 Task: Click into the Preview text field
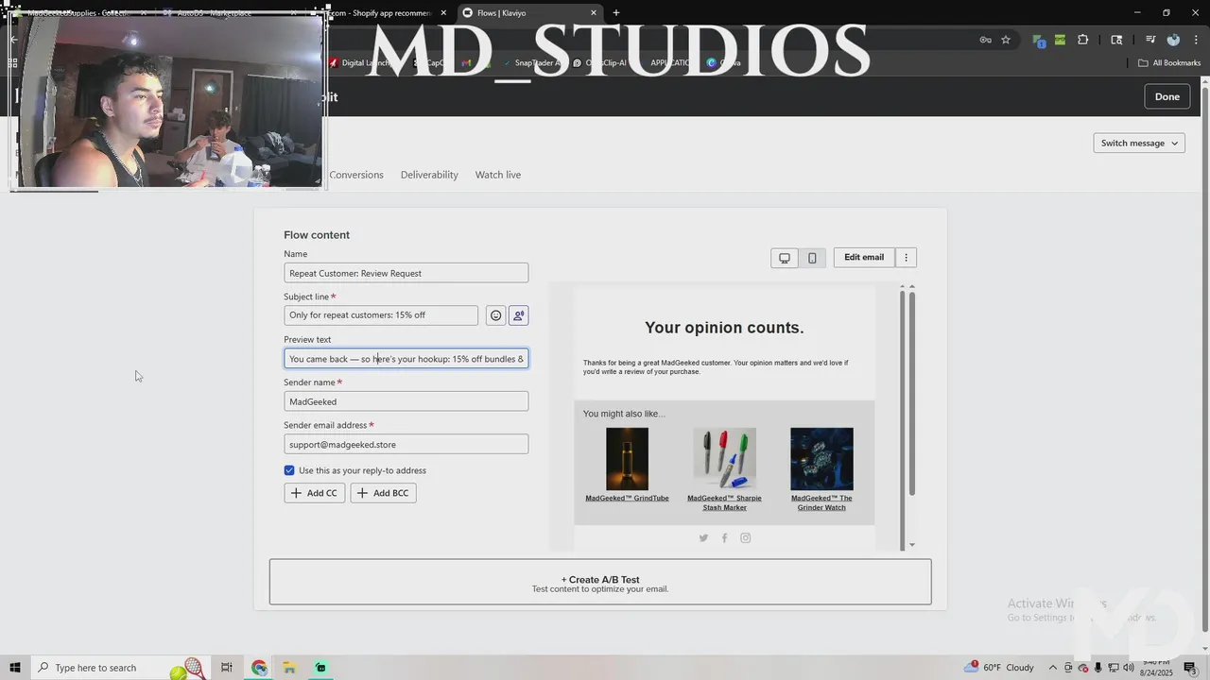pos(406,359)
